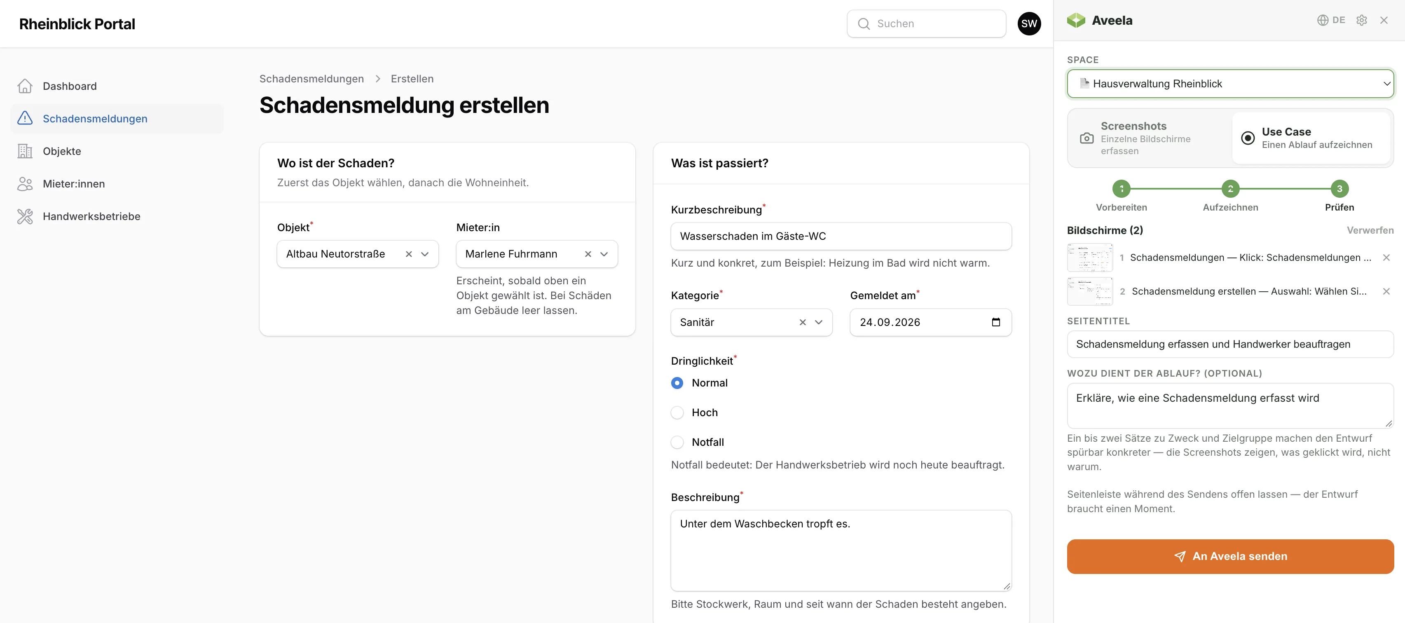Image resolution: width=1405 pixels, height=623 pixels.
Task: Open the date picker calendar icon
Action: (x=995, y=322)
